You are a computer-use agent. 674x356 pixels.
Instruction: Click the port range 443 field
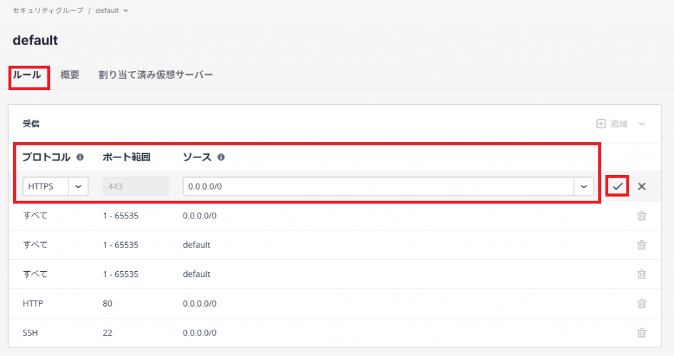click(x=135, y=186)
